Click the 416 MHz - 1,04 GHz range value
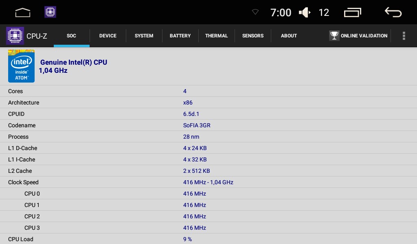The width and height of the screenshot is (417, 244). pyautogui.click(x=208, y=183)
